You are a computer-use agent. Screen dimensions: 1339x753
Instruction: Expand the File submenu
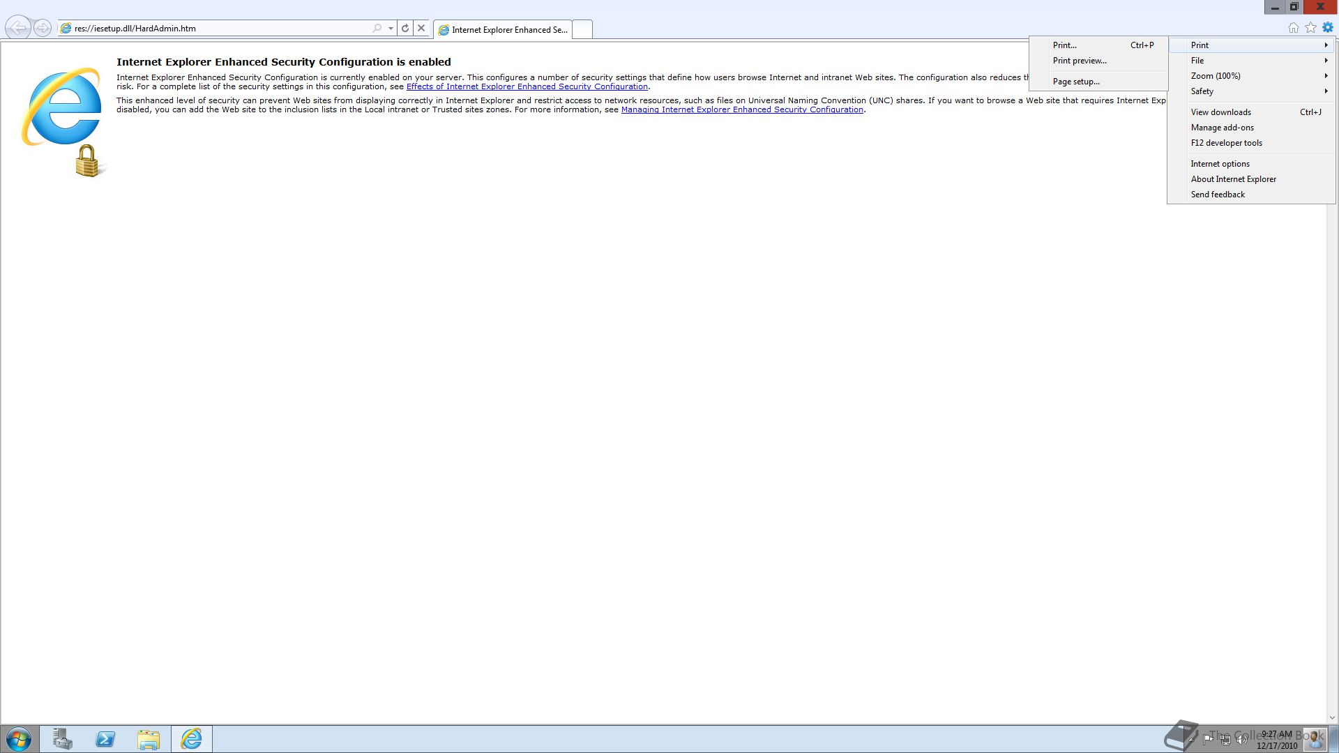[1252, 61]
